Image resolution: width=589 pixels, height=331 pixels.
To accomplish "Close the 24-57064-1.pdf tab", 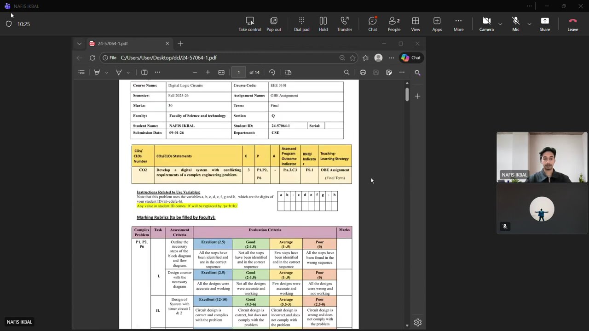I will pyautogui.click(x=167, y=43).
